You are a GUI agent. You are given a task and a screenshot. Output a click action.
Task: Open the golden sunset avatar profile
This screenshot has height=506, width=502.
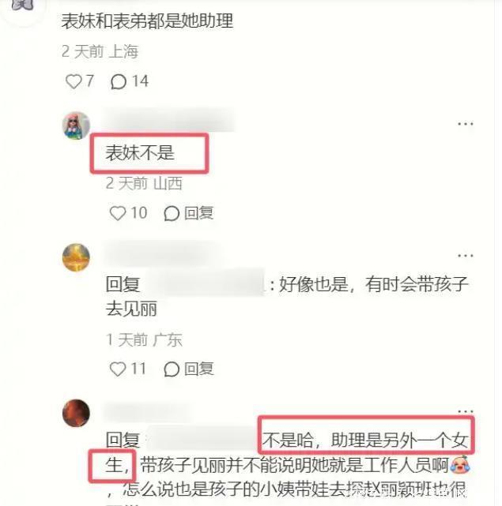point(76,257)
